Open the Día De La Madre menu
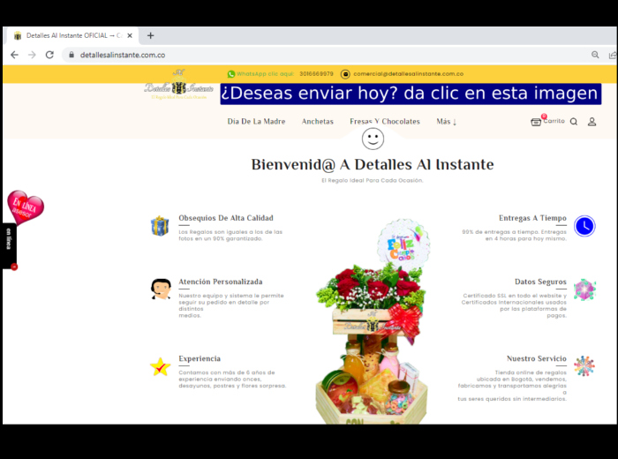The width and height of the screenshot is (618, 459). 256,121
